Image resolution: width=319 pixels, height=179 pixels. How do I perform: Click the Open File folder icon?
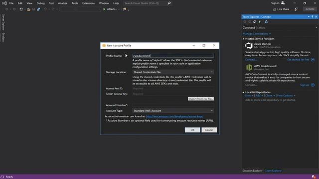[29, 9]
